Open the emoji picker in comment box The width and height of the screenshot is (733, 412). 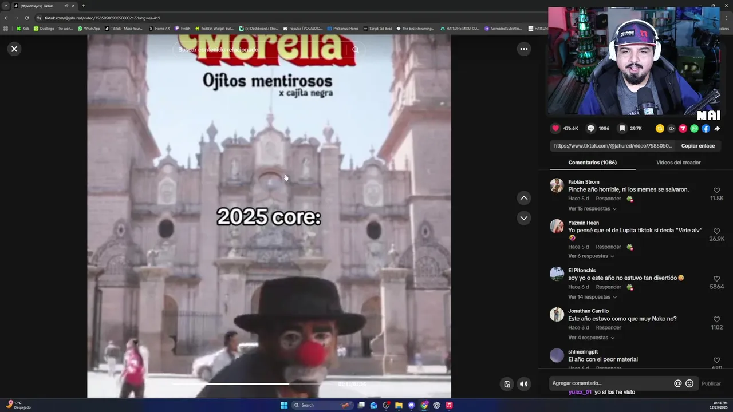click(x=689, y=383)
